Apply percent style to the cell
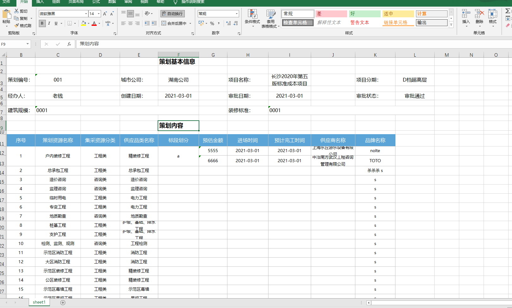 pyautogui.click(x=212, y=23)
